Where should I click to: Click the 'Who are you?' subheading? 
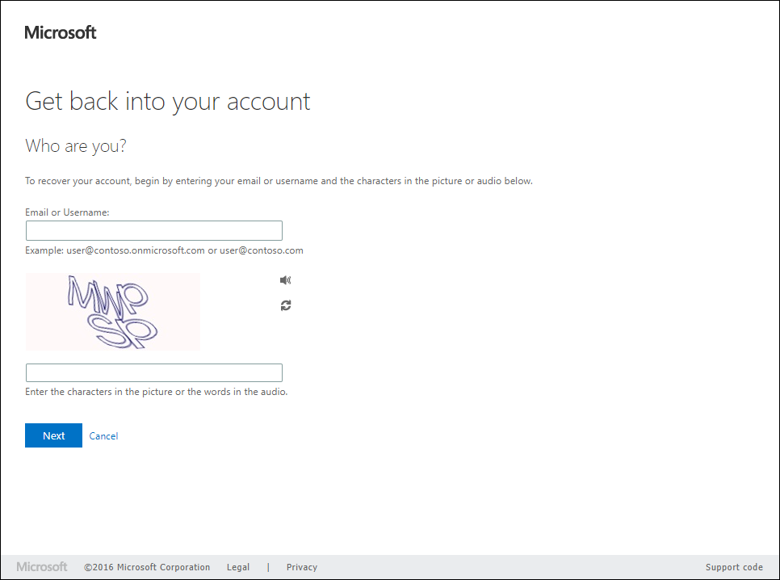click(76, 146)
